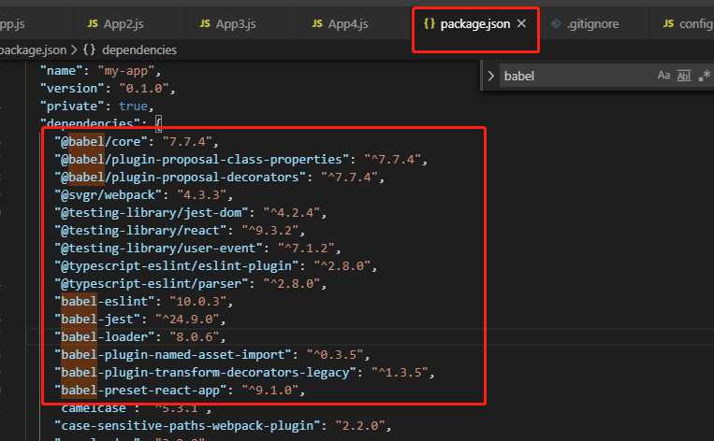Click the JS icon on App2.js tab
The width and height of the screenshot is (714, 441).
click(93, 23)
